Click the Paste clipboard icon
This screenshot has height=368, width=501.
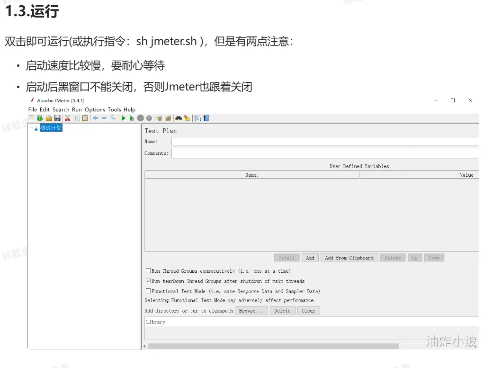click(x=85, y=118)
